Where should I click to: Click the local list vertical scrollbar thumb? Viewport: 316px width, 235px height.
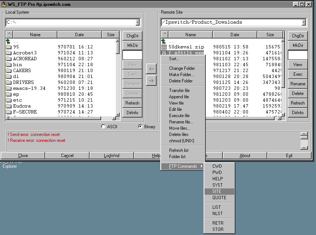tap(118, 48)
